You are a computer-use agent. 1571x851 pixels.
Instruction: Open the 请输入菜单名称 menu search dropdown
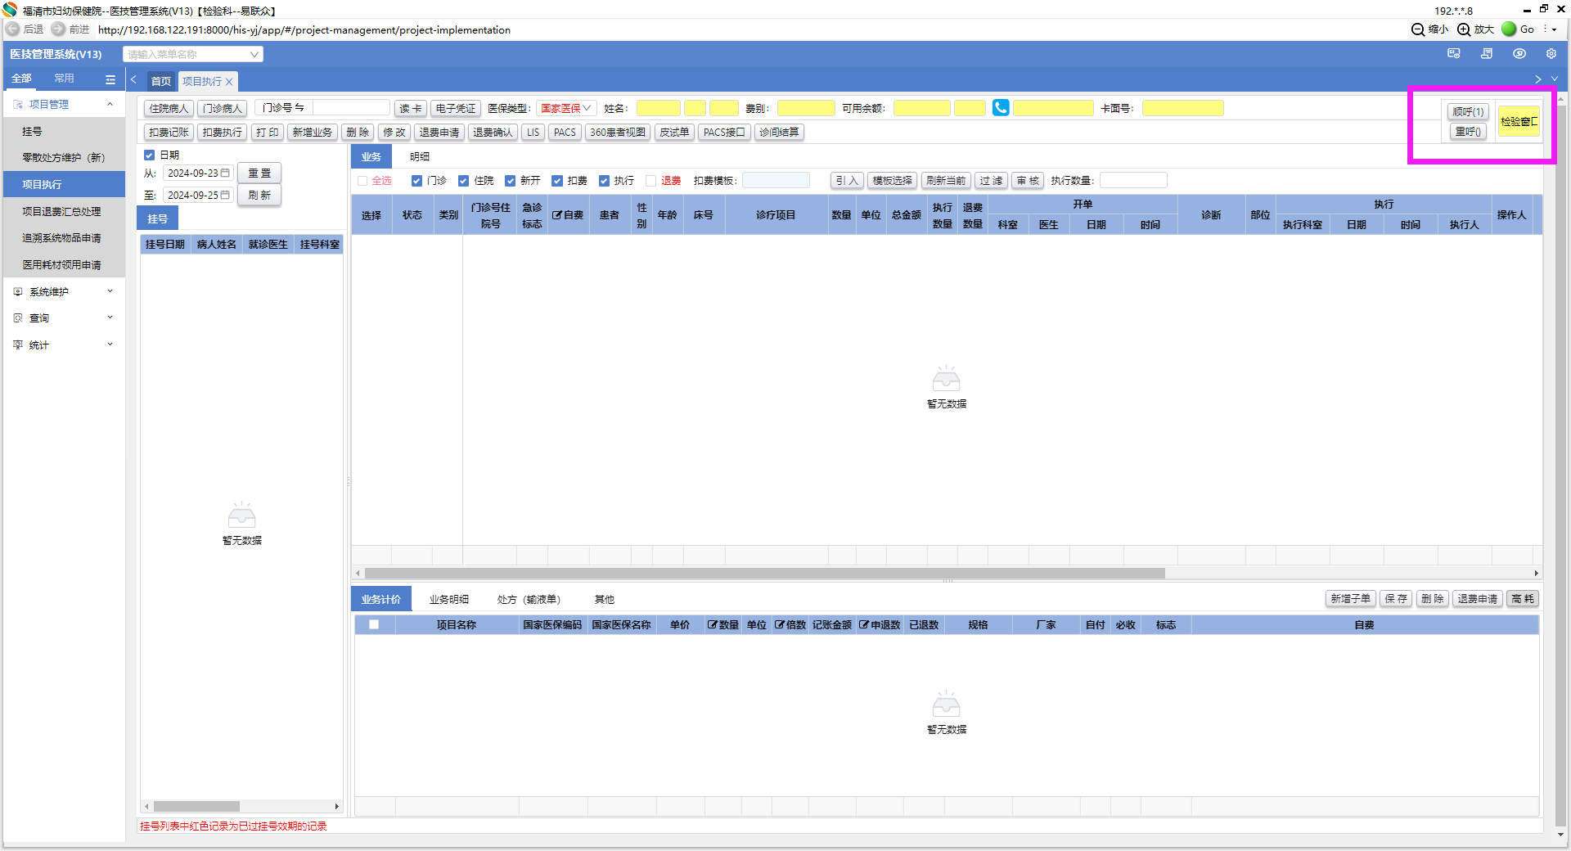coord(193,55)
